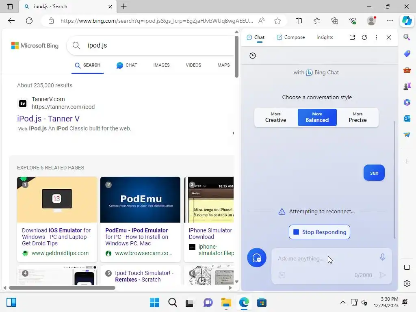Viewport: 416px width, 312px height.
Task: Open Microsoft 365 in sidebar
Action: [407, 102]
